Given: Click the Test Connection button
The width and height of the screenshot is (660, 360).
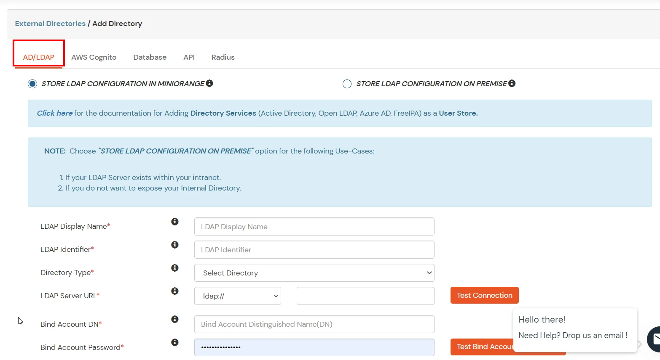Looking at the screenshot, I should pos(485,295).
